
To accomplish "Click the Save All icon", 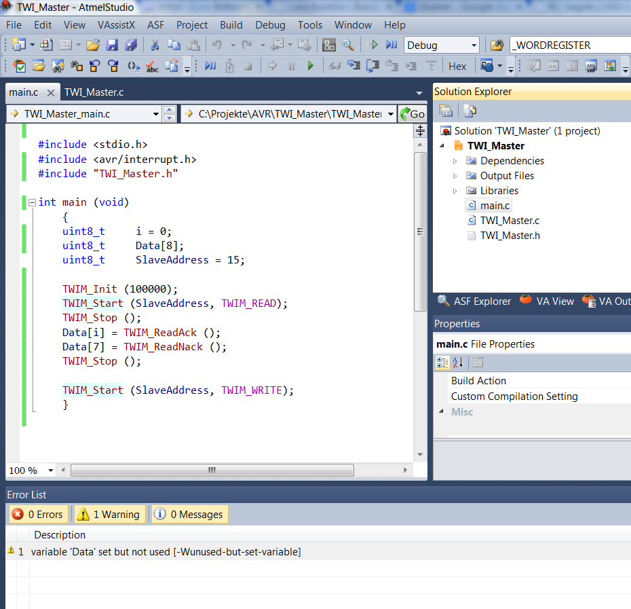I will [131, 45].
